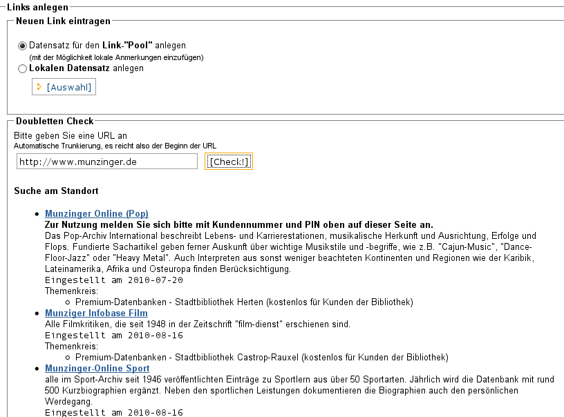Select the Link-"Pool" Datensatz radio button
564x417 pixels.
(23, 46)
